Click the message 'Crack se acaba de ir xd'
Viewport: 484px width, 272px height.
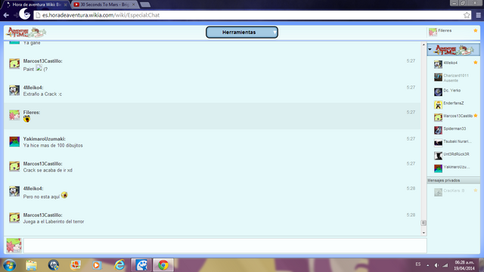tap(48, 170)
